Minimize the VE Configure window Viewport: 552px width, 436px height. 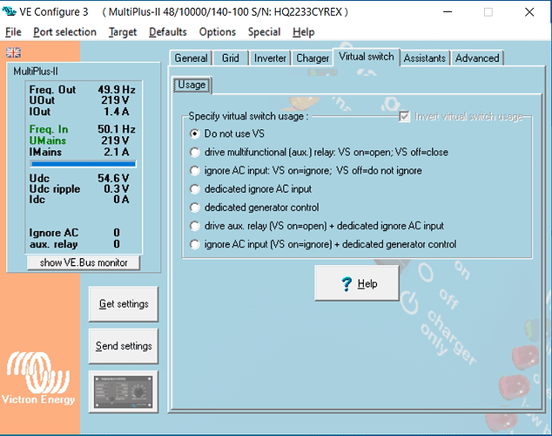coord(448,12)
